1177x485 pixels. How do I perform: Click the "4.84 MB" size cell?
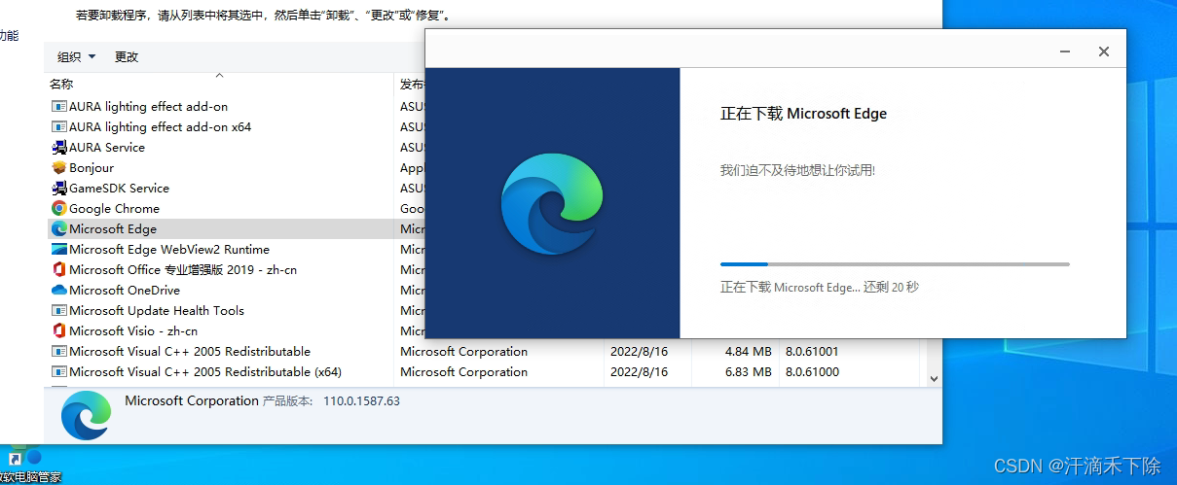point(750,352)
